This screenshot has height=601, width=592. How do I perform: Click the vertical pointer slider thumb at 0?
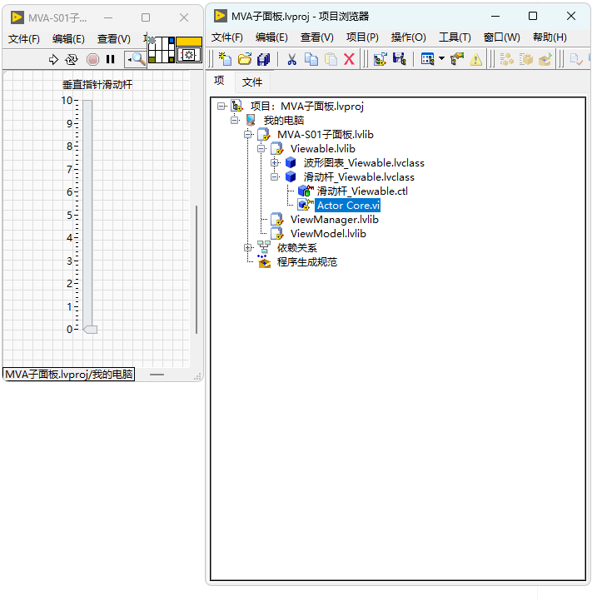(x=91, y=330)
